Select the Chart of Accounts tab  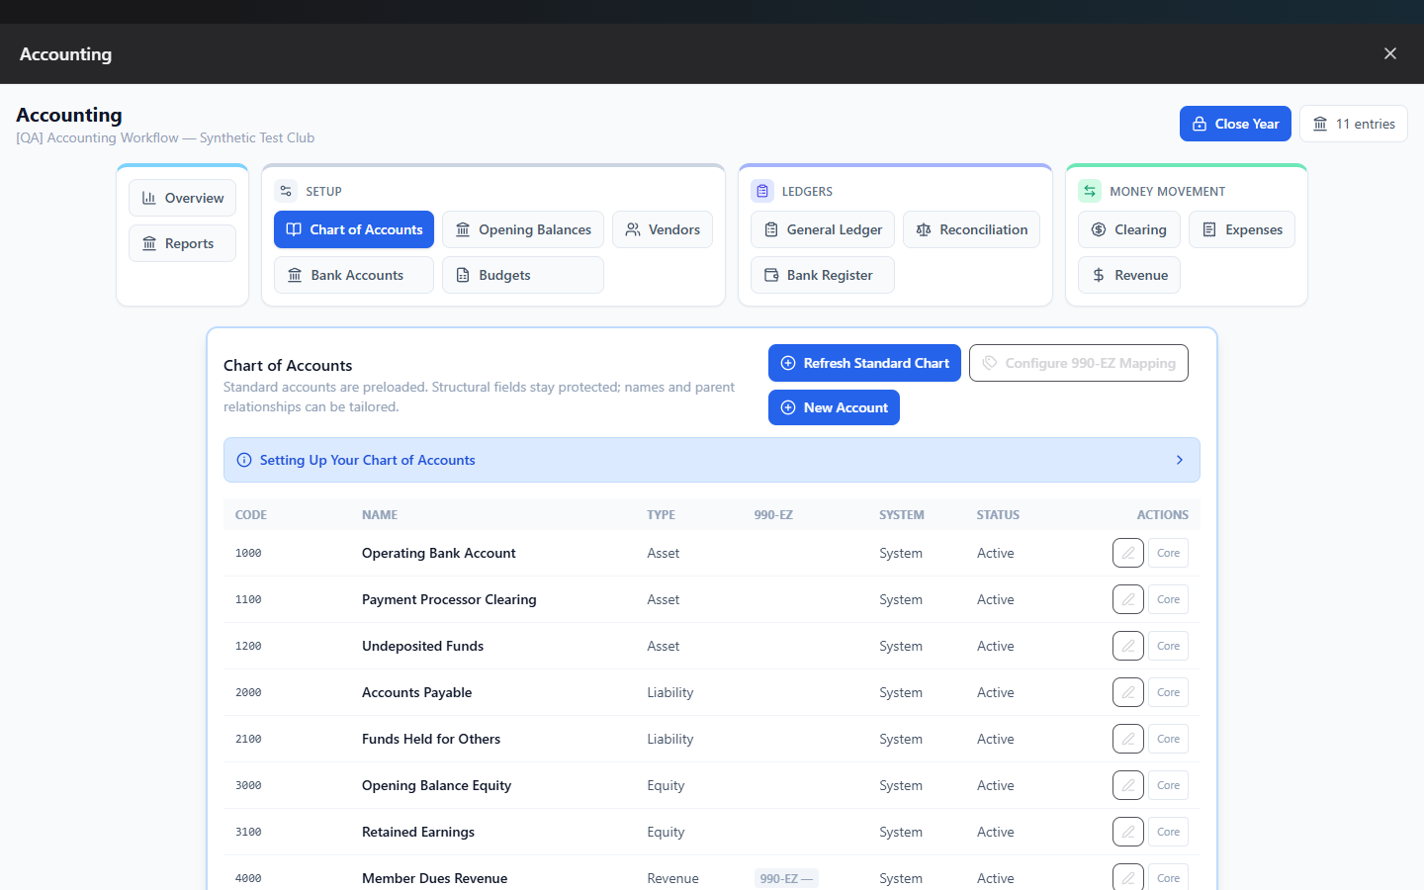tap(354, 229)
